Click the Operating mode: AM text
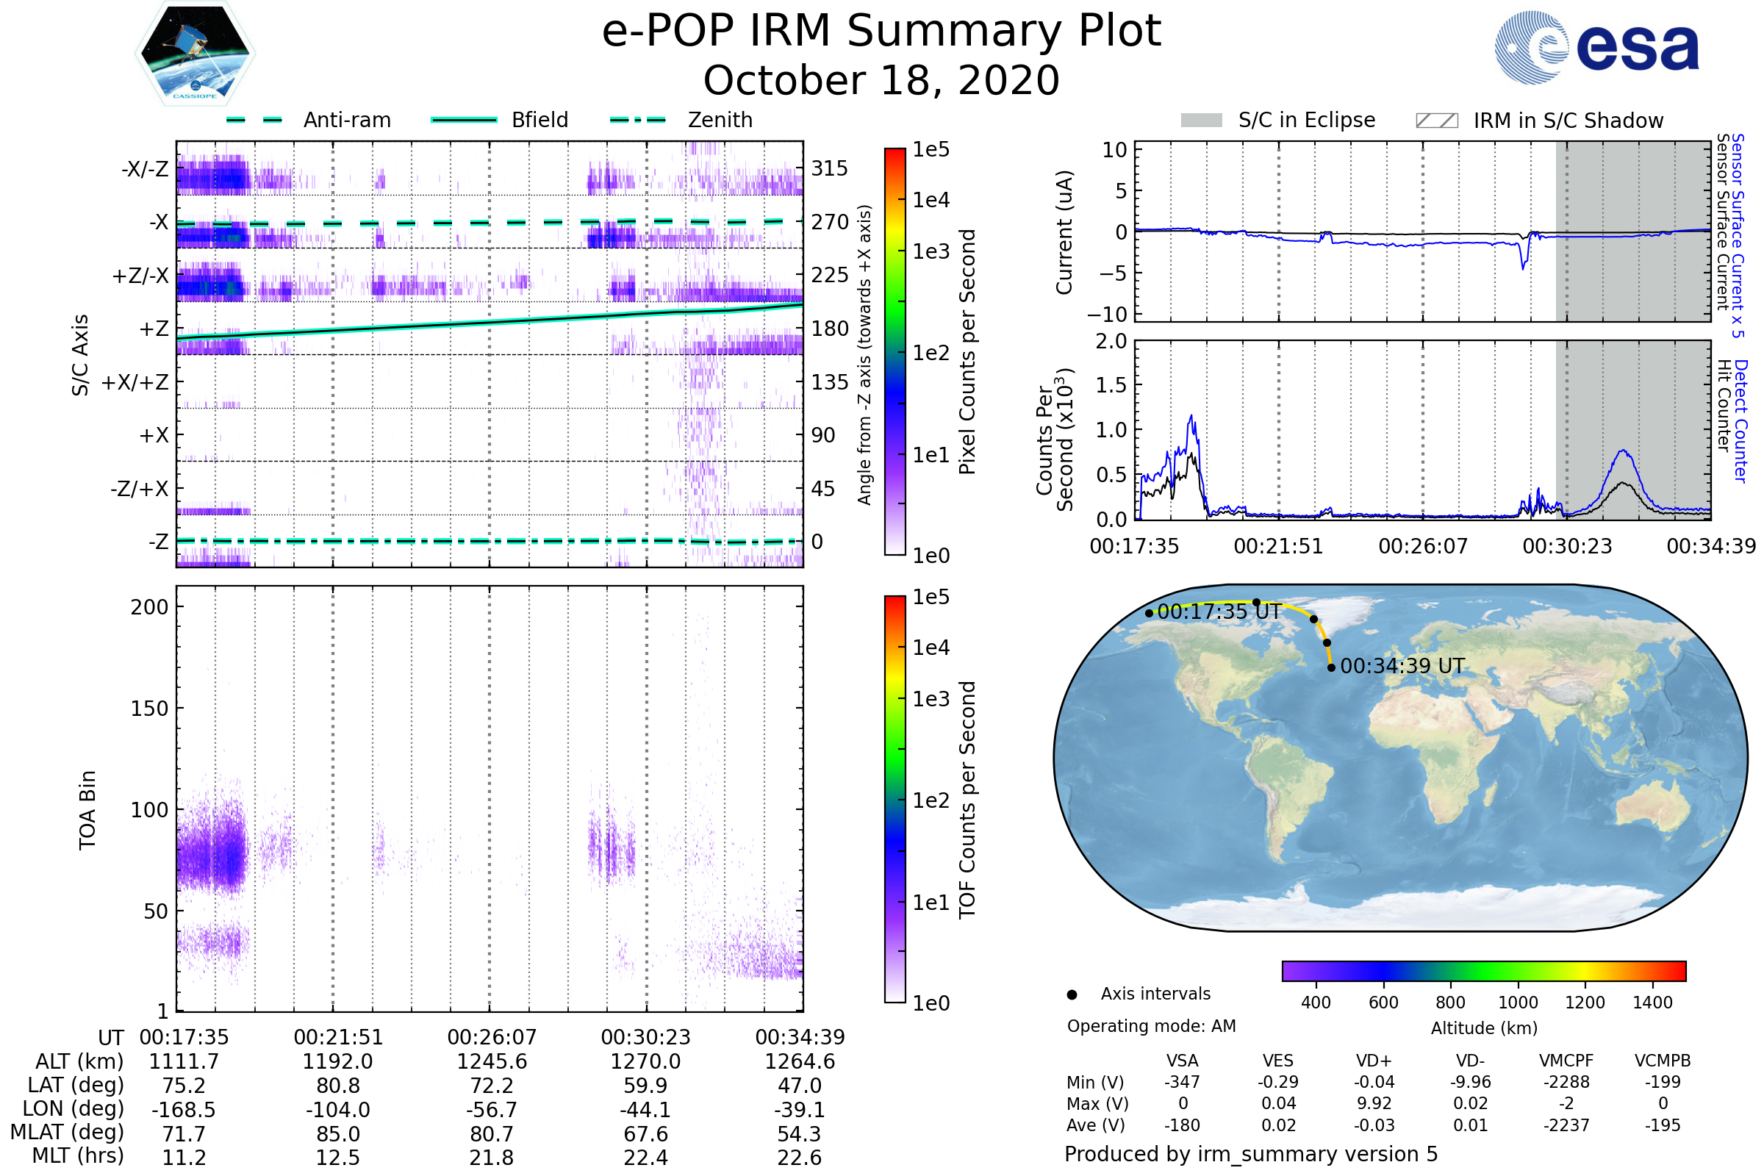1764x1176 pixels. (x=1151, y=1026)
